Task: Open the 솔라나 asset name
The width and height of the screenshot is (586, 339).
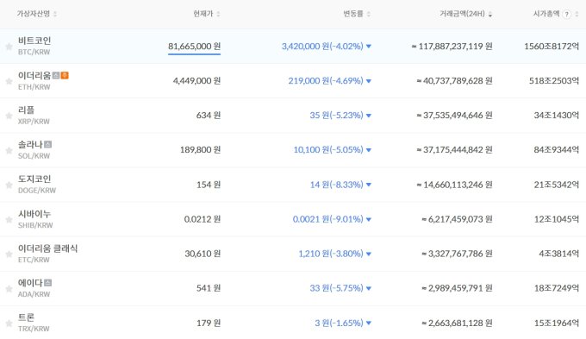Action: pos(30,144)
